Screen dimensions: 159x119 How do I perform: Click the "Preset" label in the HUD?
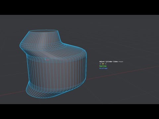click(121, 62)
